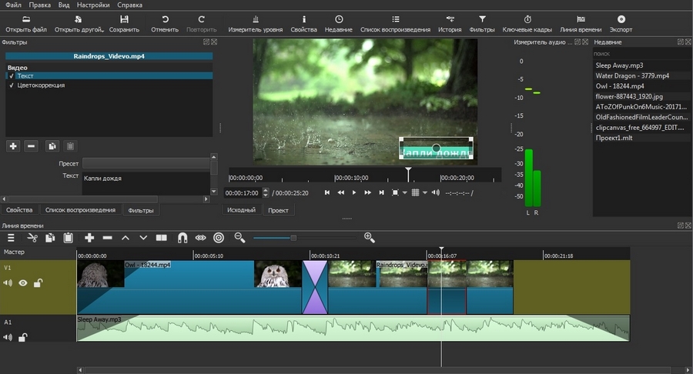Open Настройки menu
The width and height of the screenshot is (693, 374).
[x=93, y=5]
